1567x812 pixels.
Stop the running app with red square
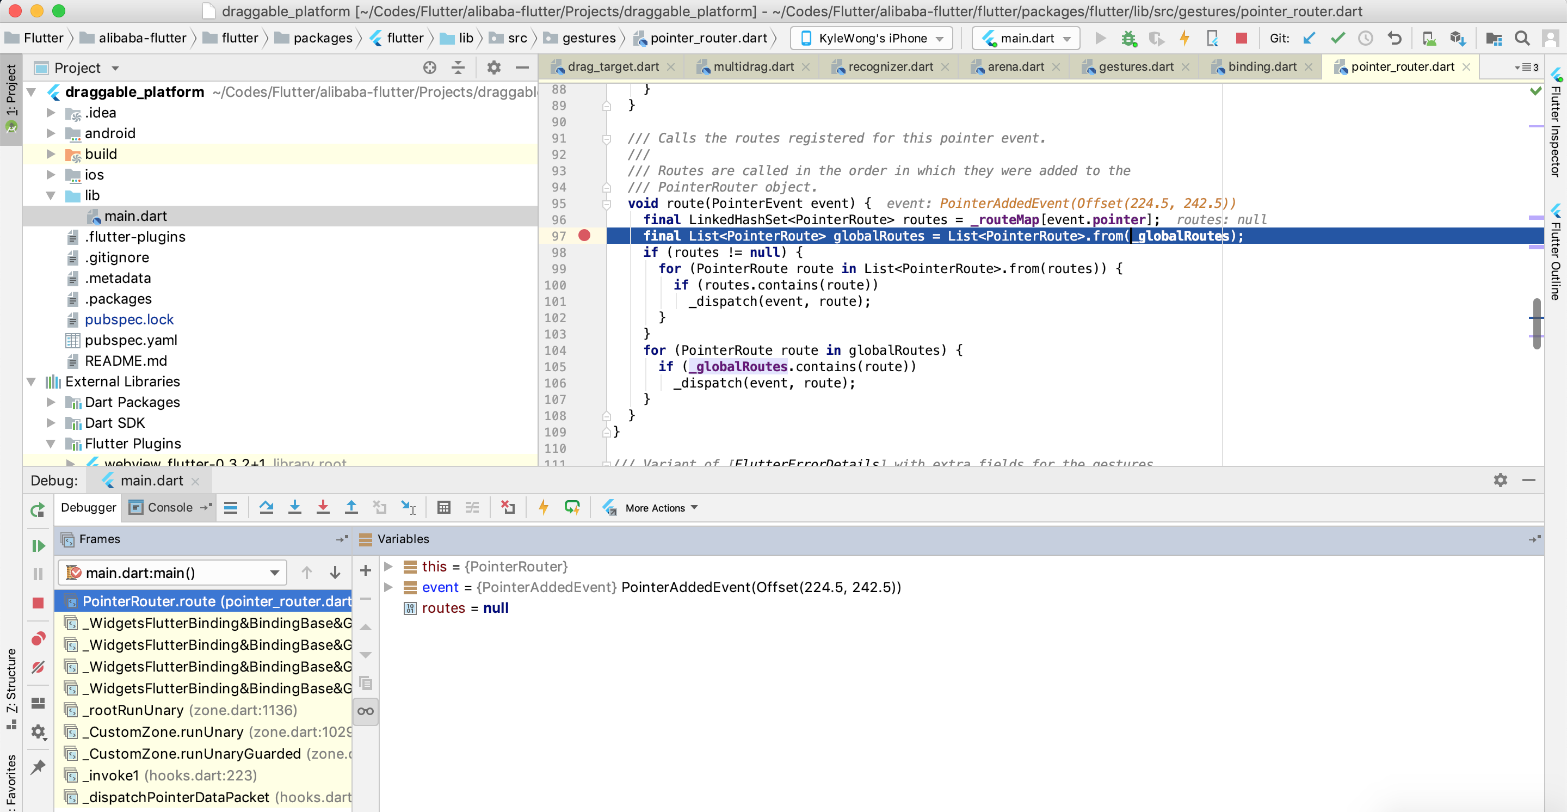pyautogui.click(x=1241, y=38)
